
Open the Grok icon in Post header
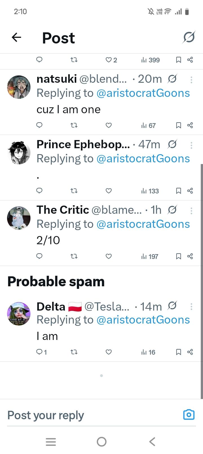point(189,37)
